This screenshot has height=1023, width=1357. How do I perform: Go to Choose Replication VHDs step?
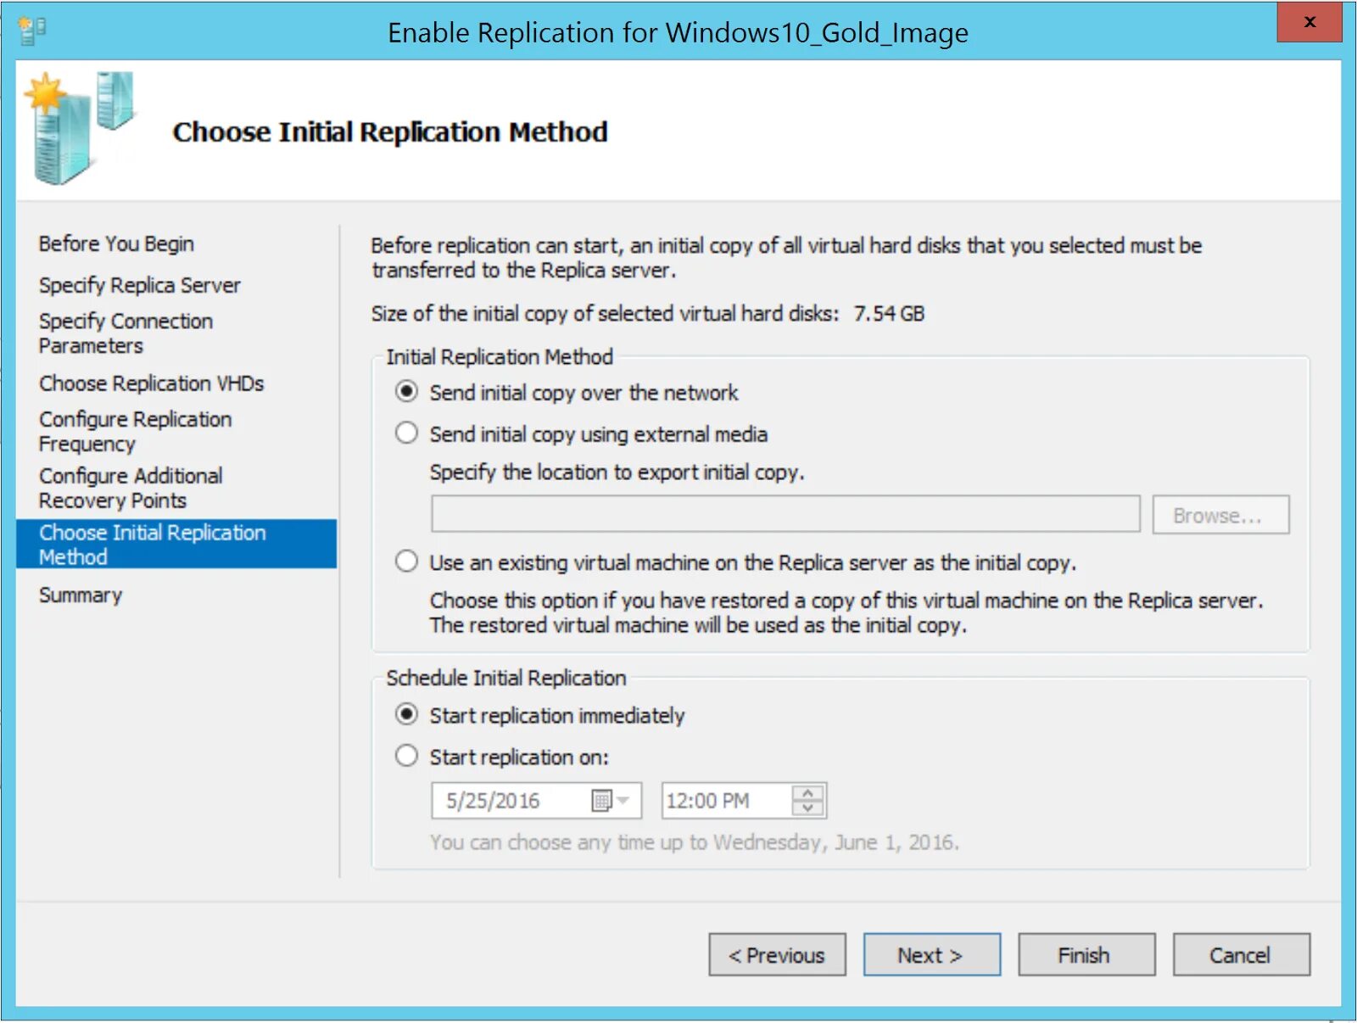pyautogui.click(x=151, y=383)
